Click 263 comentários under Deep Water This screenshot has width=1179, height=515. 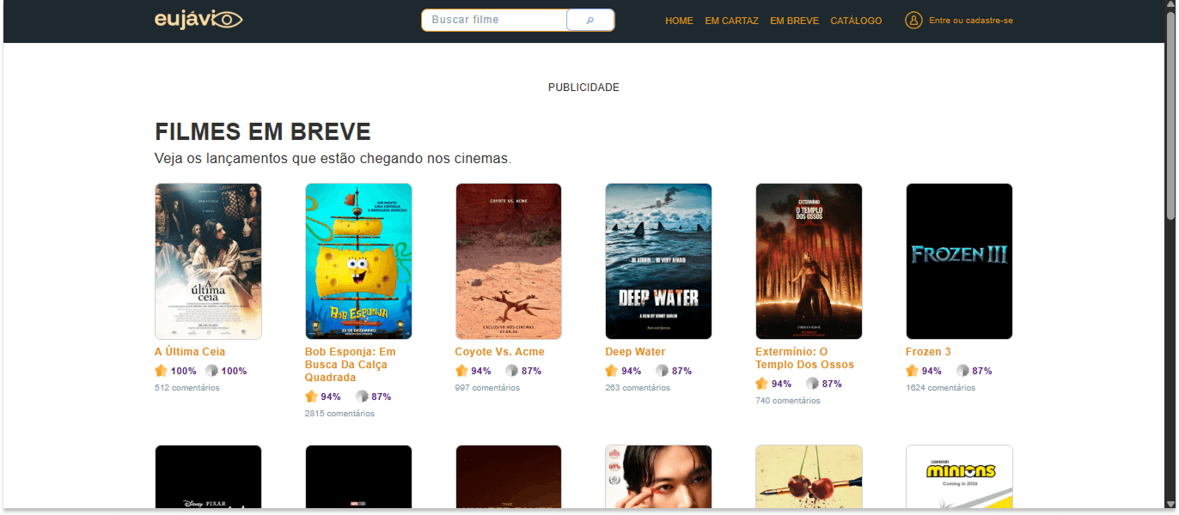point(638,388)
